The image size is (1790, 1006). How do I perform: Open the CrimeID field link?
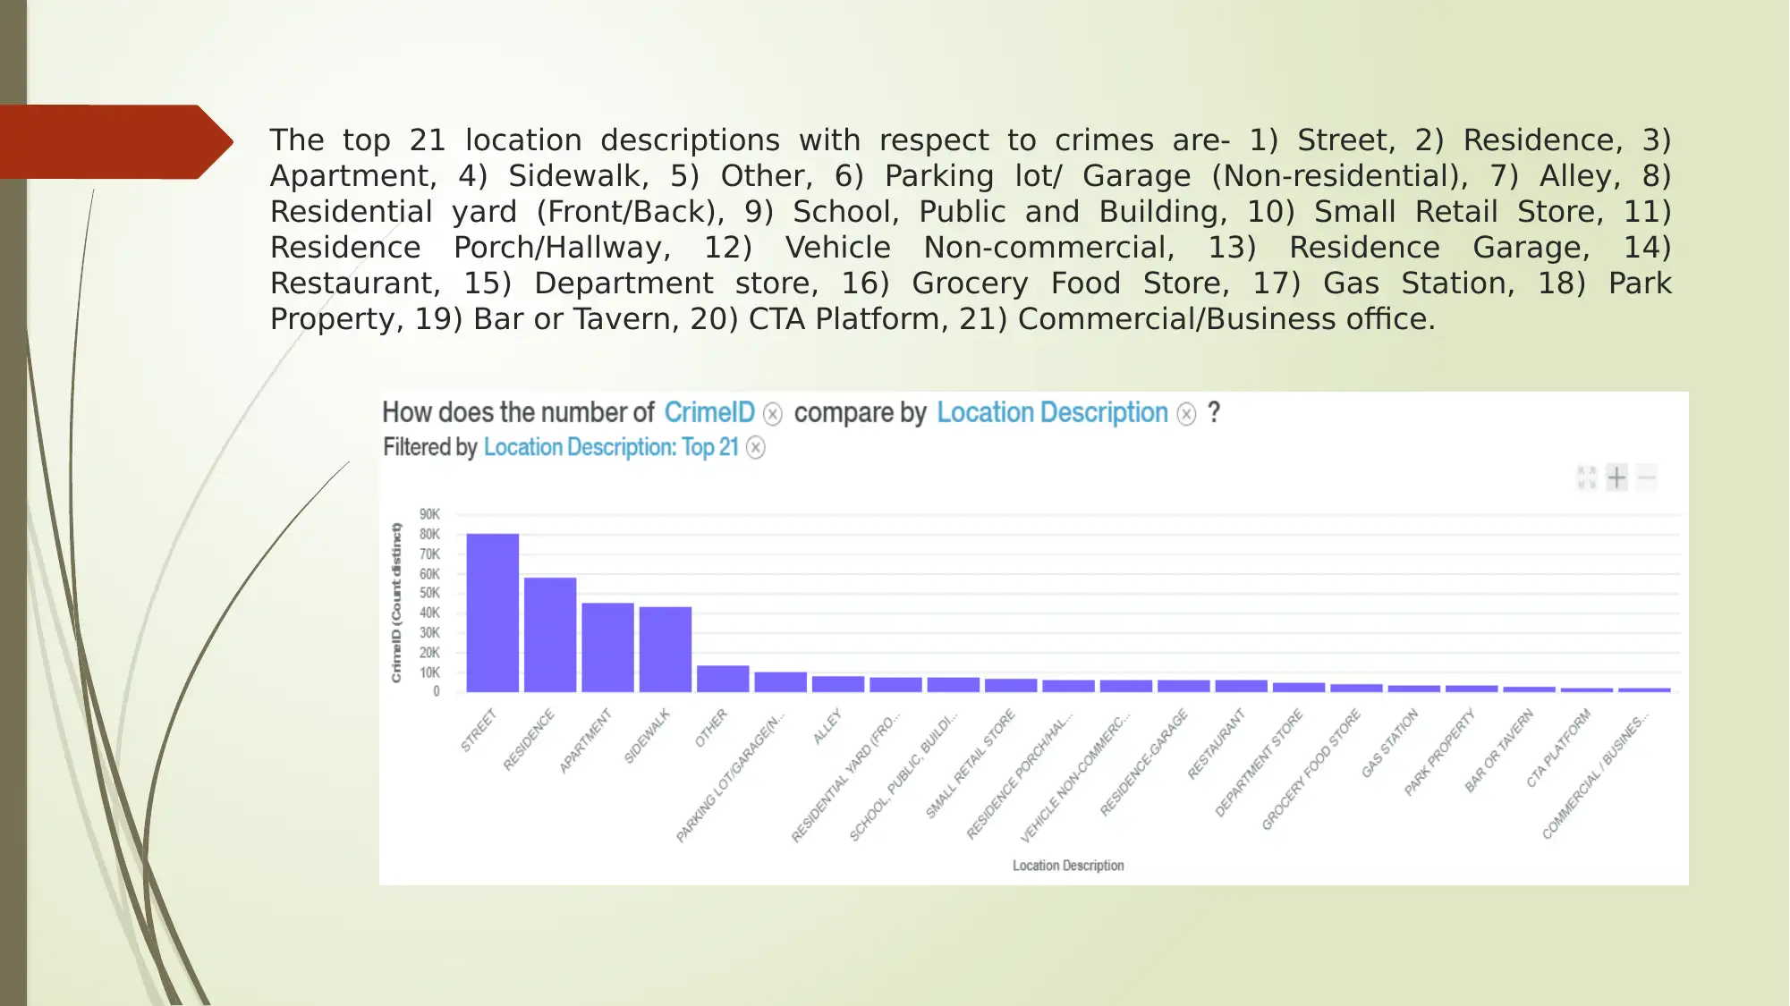point(709,412)
